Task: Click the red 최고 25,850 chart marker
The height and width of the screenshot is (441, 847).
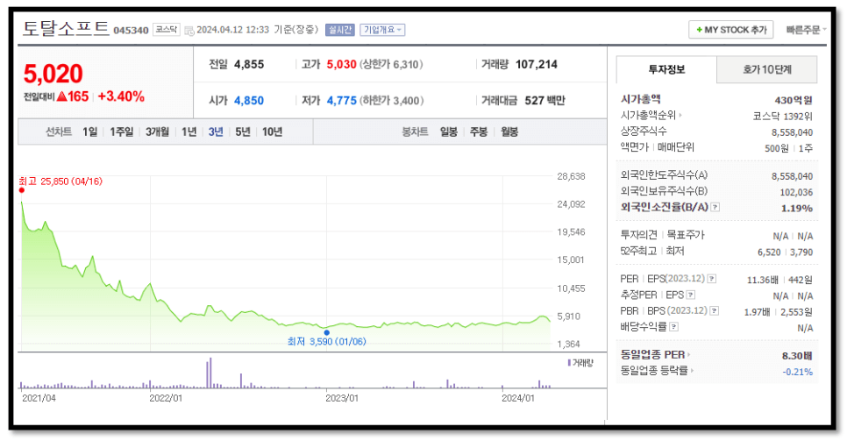Action: [x=22, y=190]
